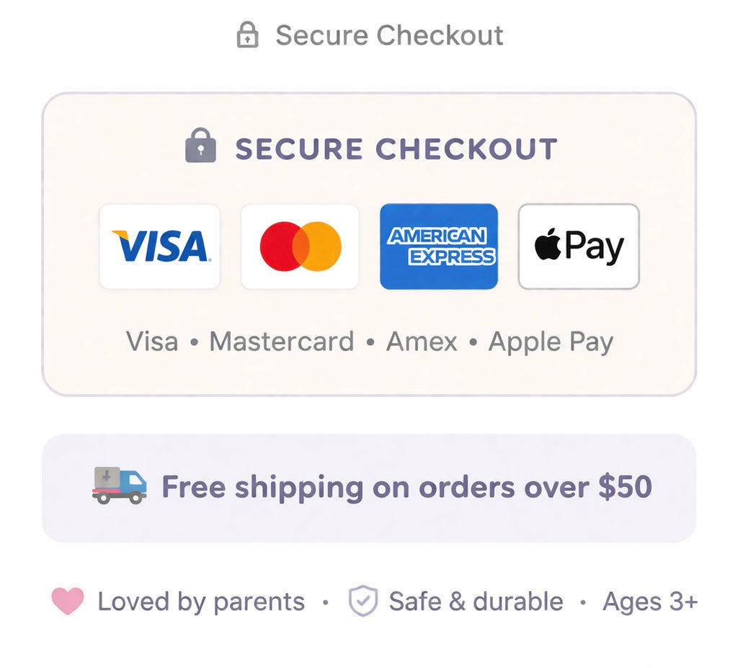Click the top 'Secure Checkout' label
This screenshot has width=738, height=668.
389,35
